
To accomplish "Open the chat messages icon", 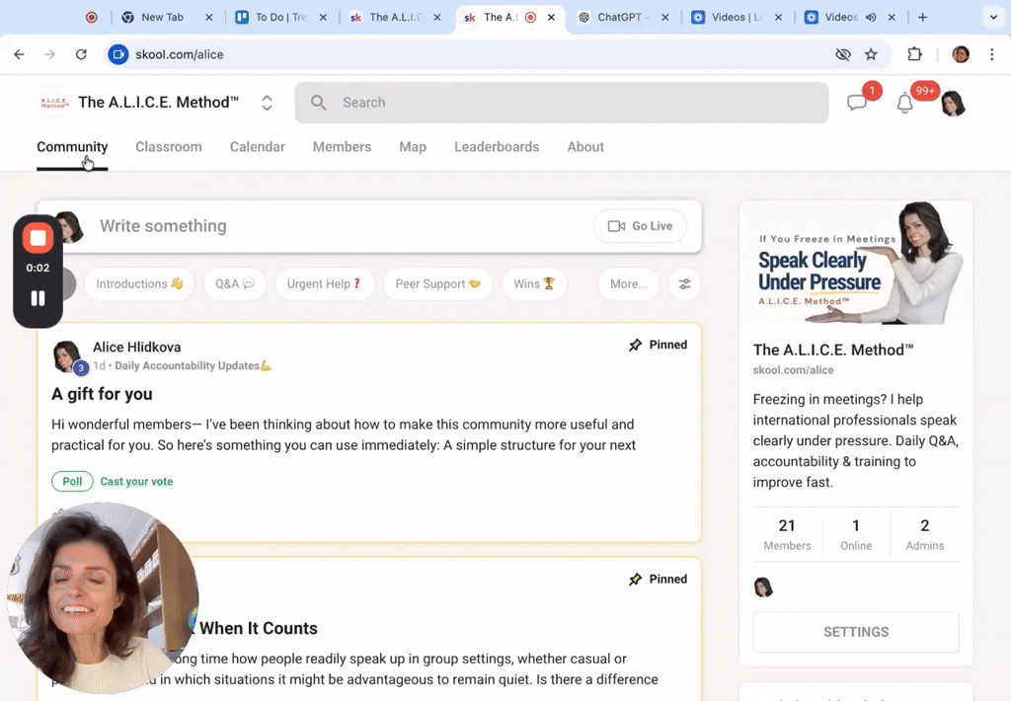I will click(857, 102).
